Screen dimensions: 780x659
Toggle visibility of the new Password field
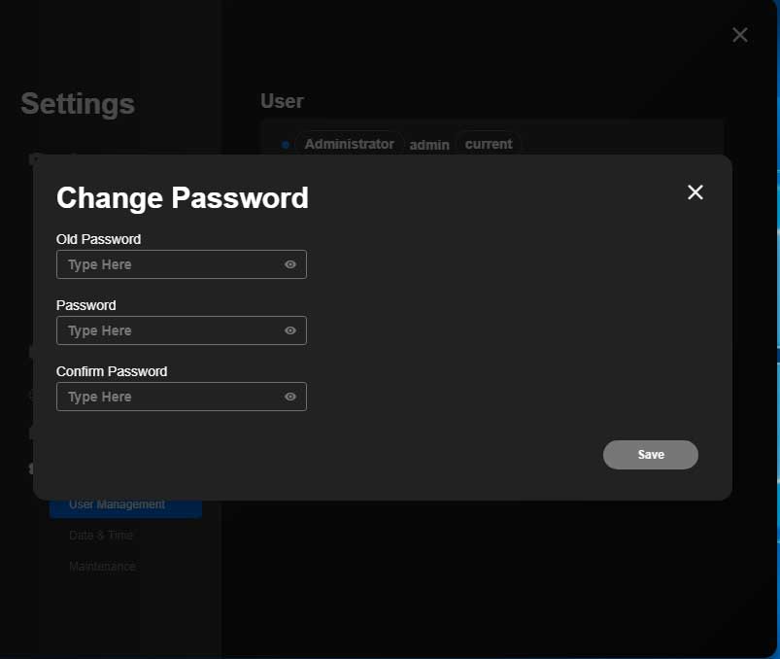[289, 330]
